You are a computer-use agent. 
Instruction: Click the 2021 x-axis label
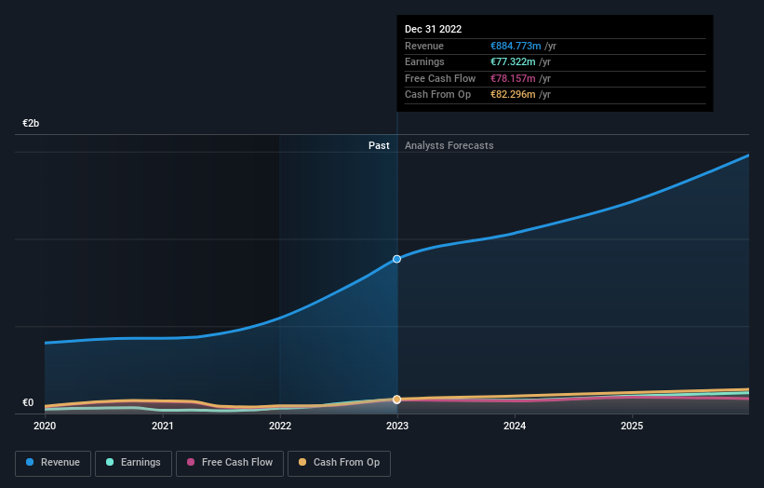point(162,427)
